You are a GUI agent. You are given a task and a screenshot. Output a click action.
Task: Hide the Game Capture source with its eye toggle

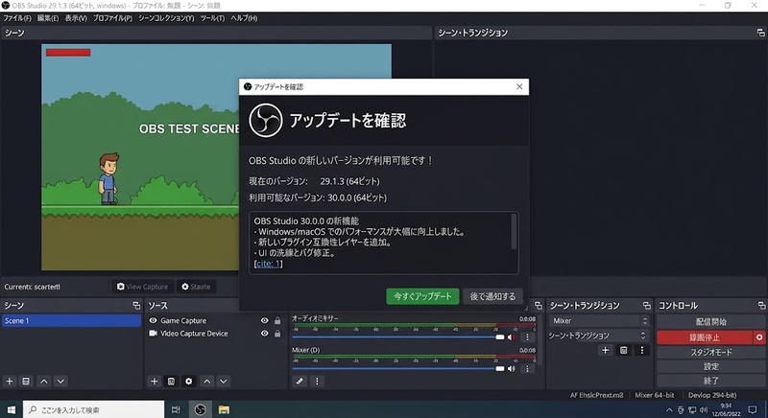point(265,321)
